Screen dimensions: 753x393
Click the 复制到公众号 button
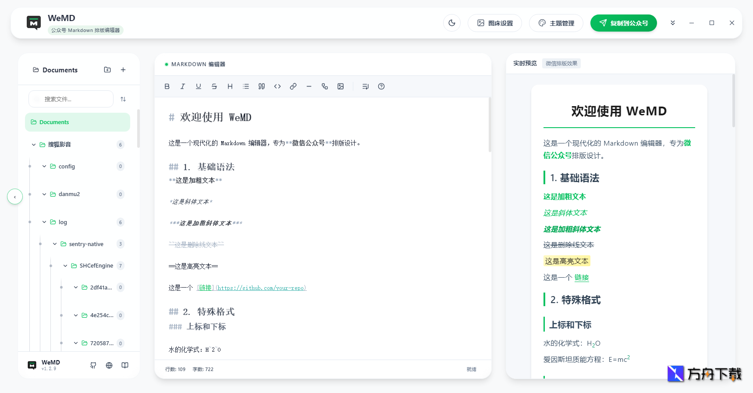[624, 23]
